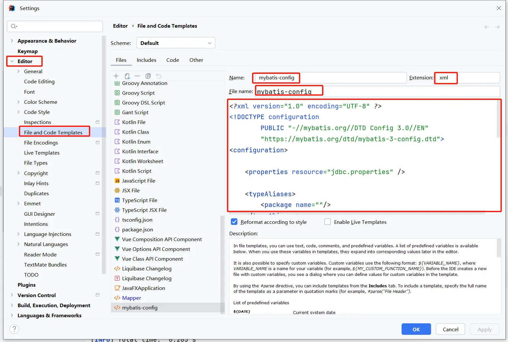508x342 pixels.
Task: Select Live Templates in the settings tree
Action: click(42, 153)
